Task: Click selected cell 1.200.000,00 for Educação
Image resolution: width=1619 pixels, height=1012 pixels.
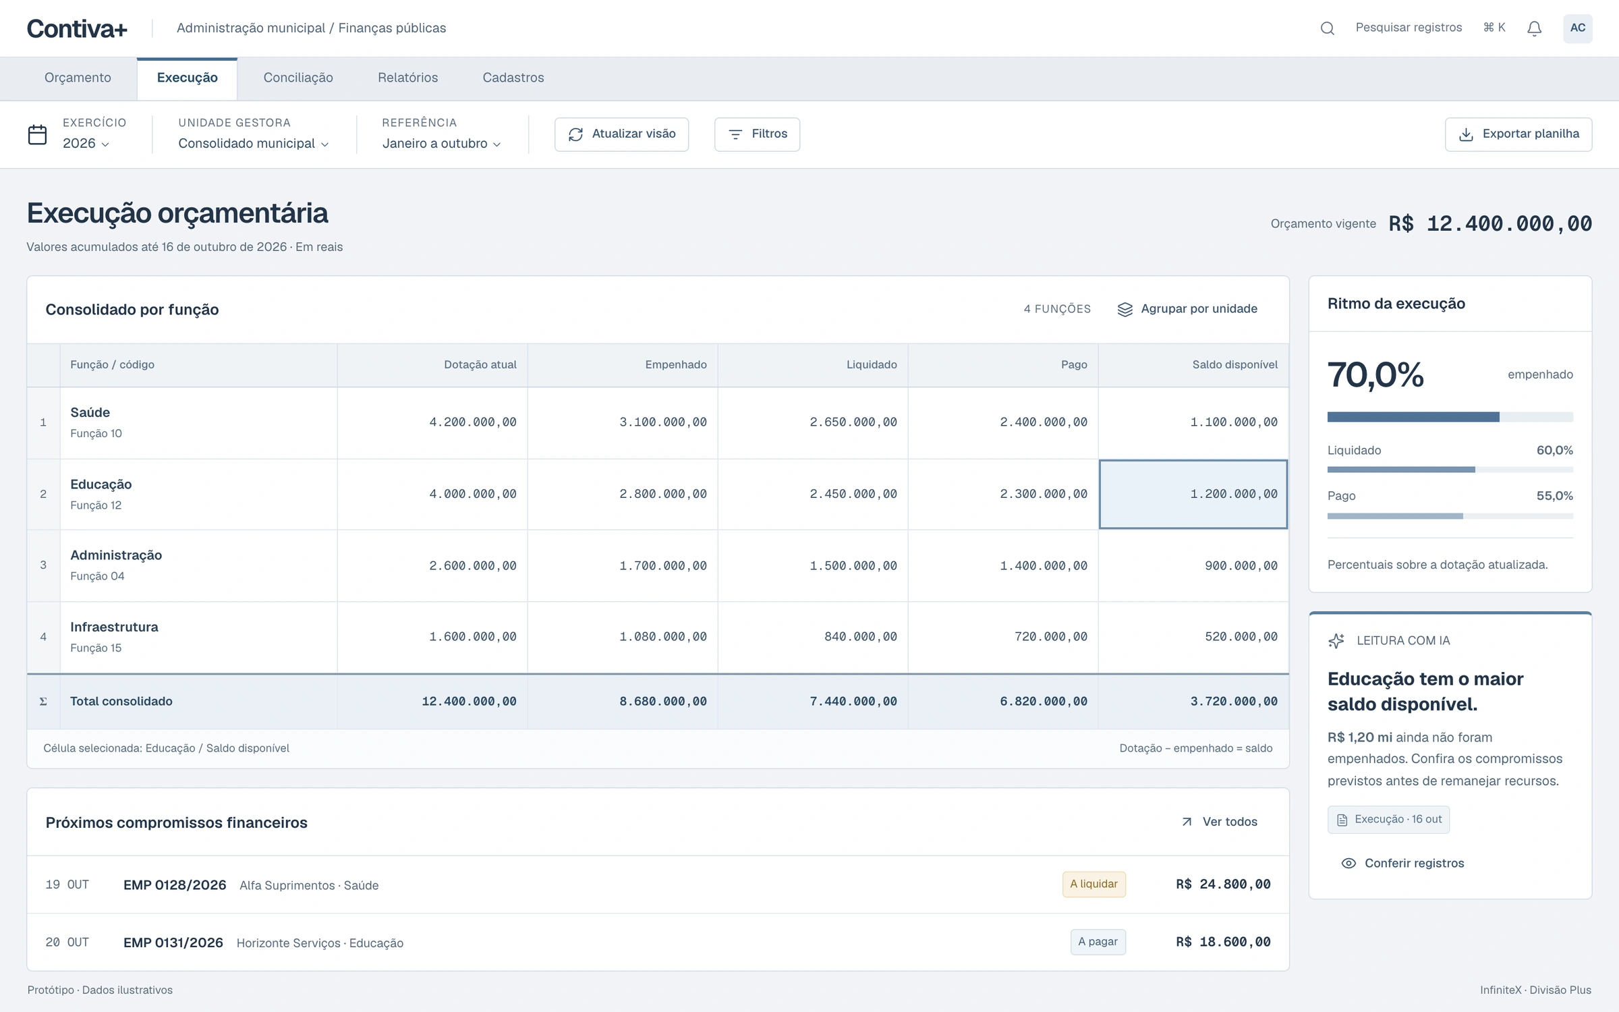Action: click(x=1193, y=495)
